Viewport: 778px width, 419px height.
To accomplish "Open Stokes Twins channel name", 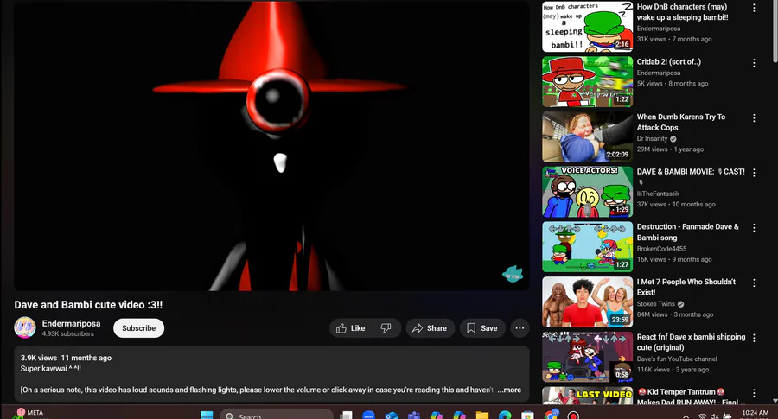I will [656, 304].
